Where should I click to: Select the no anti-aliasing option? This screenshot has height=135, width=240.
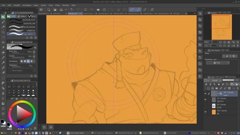click(22, 61)
